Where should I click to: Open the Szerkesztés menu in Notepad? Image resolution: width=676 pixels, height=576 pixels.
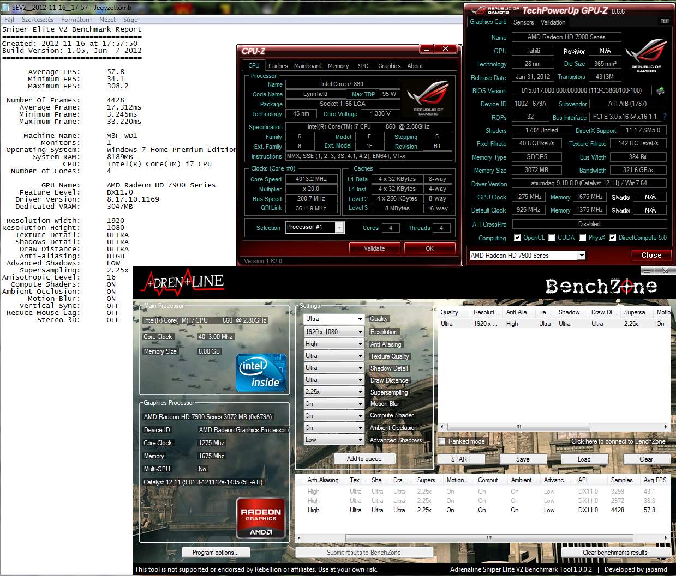(x=38, y=20)
